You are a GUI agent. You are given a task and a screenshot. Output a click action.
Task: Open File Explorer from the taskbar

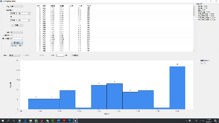coord(30,121)
